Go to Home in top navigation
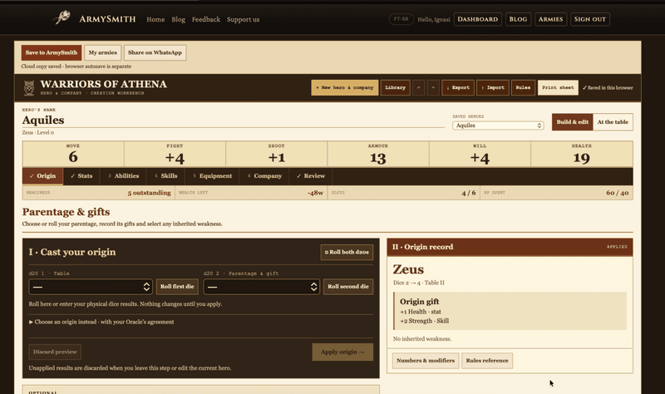 point(155,19)
